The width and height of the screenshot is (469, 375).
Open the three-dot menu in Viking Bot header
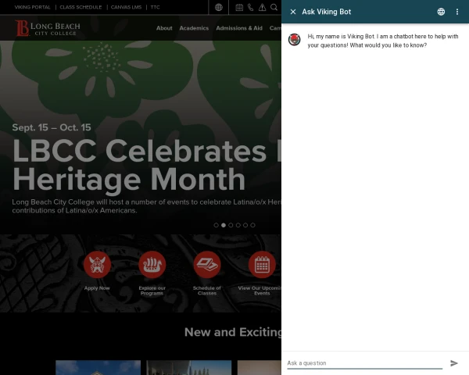[457, 12]
